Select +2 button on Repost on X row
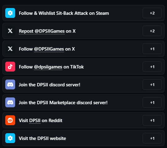Screen dimensions: 167x148 coord(152,31)
